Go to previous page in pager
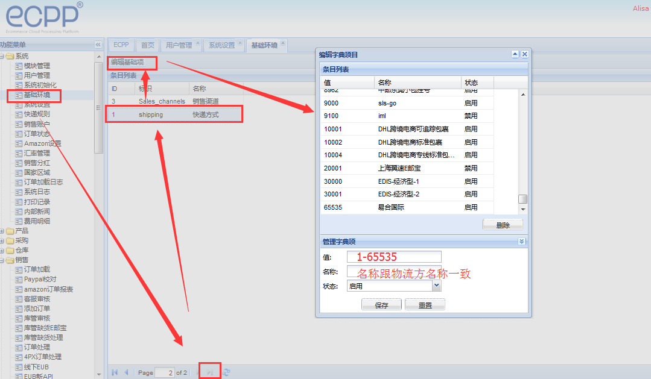The image size is (651, 379). point(126,372)
